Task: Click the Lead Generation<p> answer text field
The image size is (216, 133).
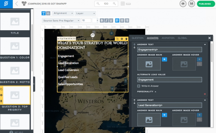Action: 170,105
